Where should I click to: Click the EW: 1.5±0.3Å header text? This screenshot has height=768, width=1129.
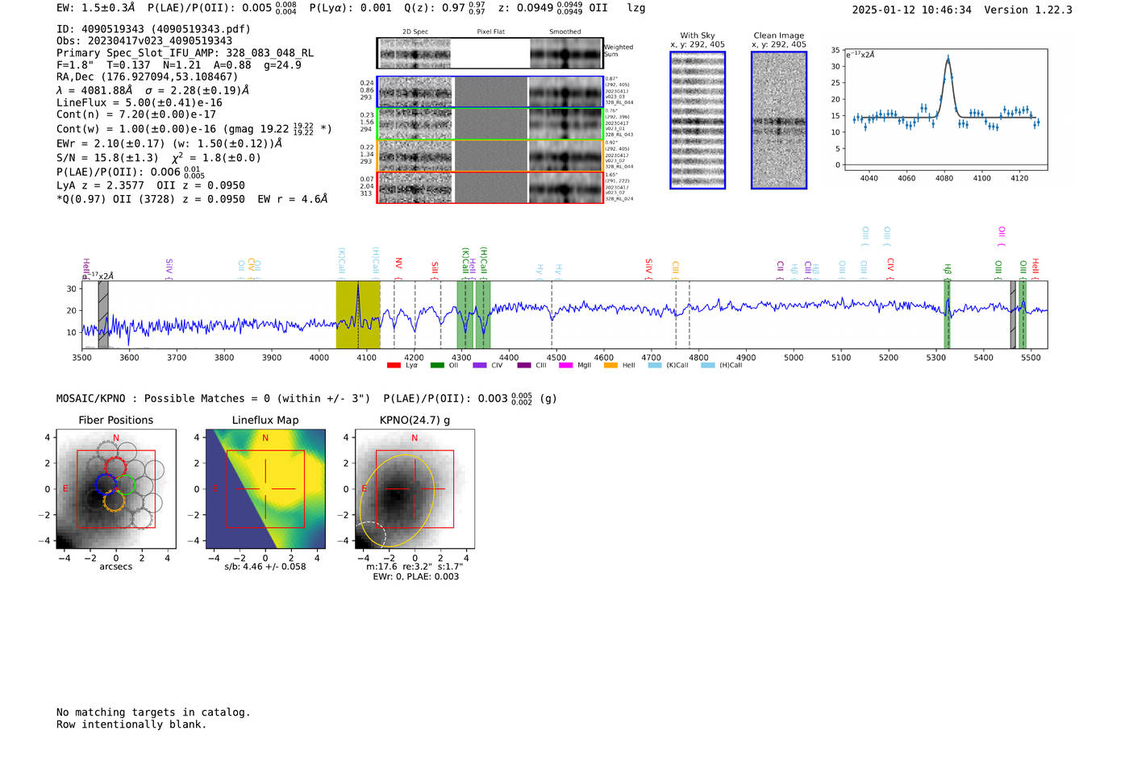96,7
